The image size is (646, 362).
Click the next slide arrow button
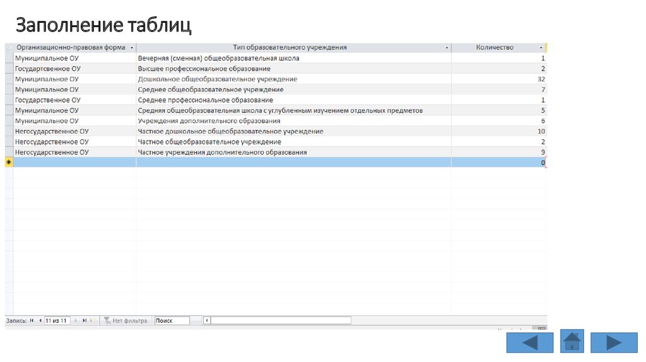click(x=614, y=342)
